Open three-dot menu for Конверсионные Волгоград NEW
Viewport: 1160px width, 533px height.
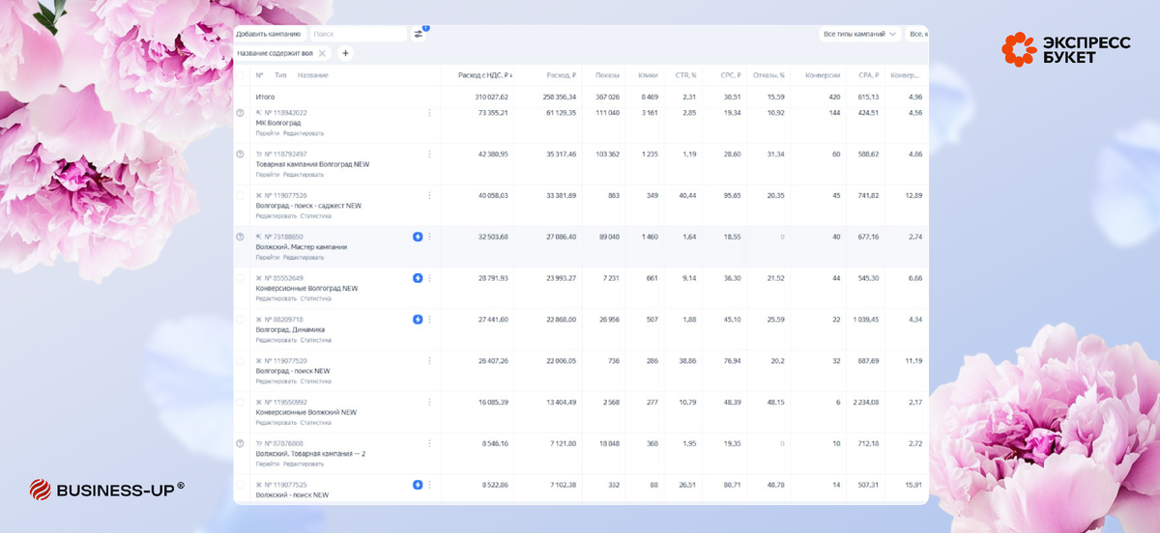[429, 278]
